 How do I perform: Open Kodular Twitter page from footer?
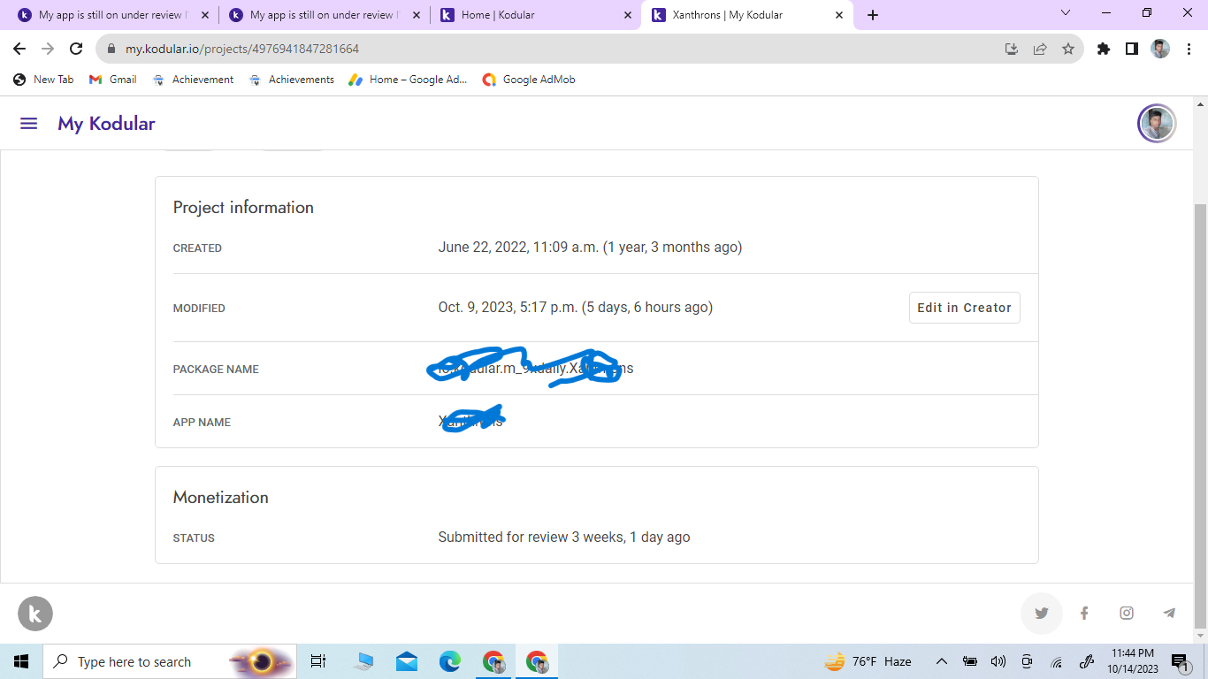click(1042, 614)
